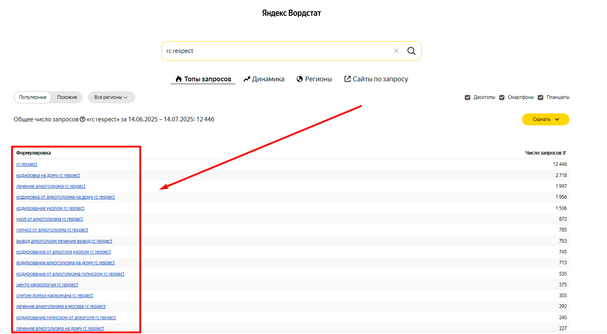This screenshot has height=334, width=607.
Task: Select the Популярные toggle option
Action: (32, 97)
